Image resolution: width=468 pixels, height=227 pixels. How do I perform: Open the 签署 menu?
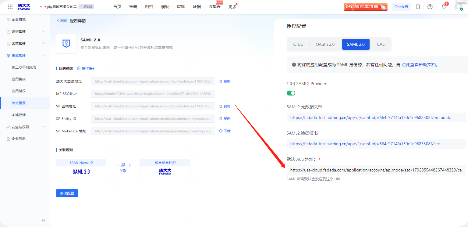(x=133, y=7)
